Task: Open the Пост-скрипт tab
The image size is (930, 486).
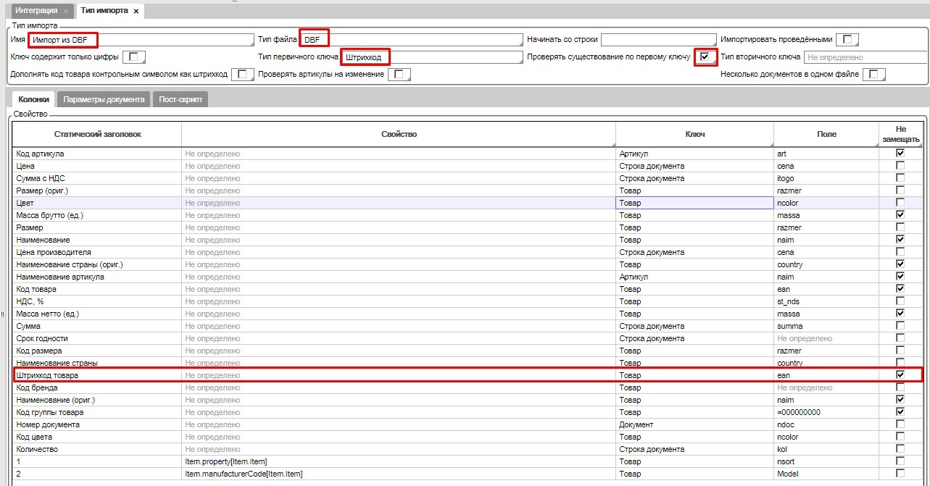Action: 181,99
